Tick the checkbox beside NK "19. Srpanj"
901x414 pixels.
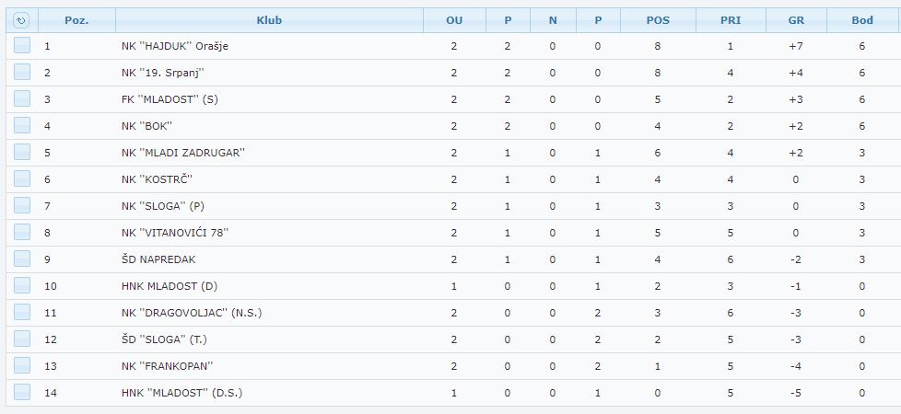click(x=22, y=72)
